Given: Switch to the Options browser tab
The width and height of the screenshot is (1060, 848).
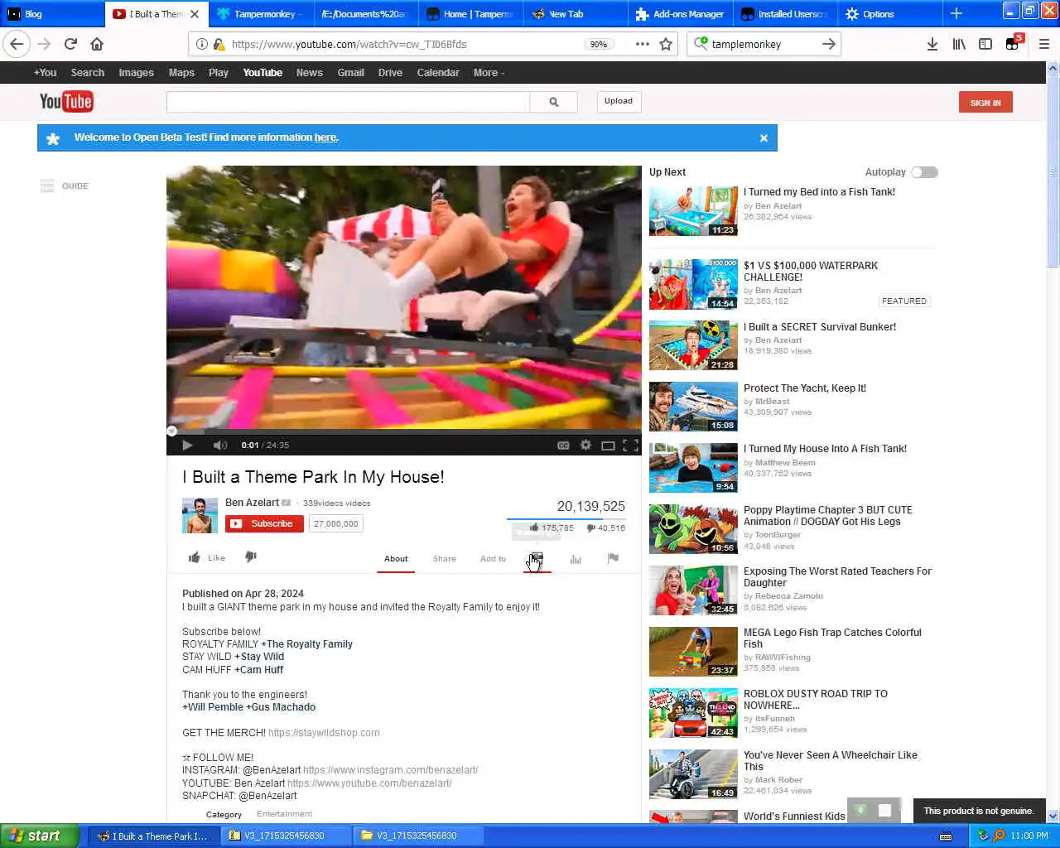Looking at the screenshot, I should coord(889,14).
